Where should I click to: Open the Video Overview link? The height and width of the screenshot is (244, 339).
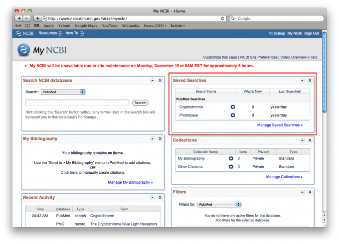[x=293, y=57]
